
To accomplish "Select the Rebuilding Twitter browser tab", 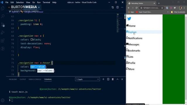I will pyautogui.click(x=141, y=3).
